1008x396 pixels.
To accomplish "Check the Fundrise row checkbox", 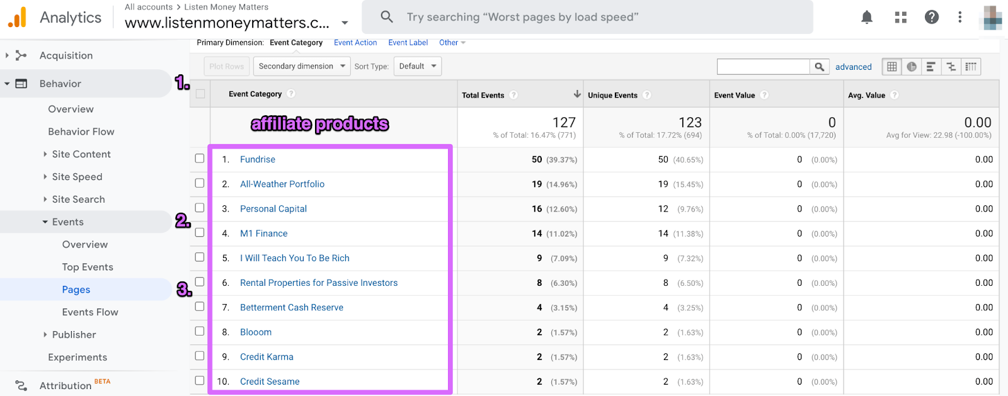I will pyautogui.click(x=200, y=159).
